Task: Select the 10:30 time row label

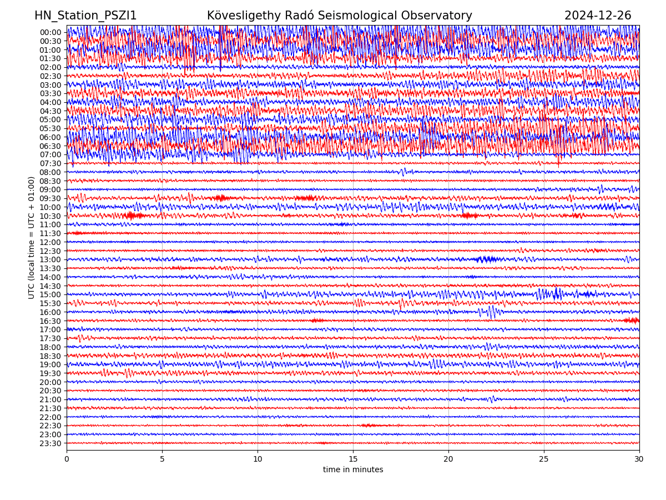Action: click(x=50, y=216)
